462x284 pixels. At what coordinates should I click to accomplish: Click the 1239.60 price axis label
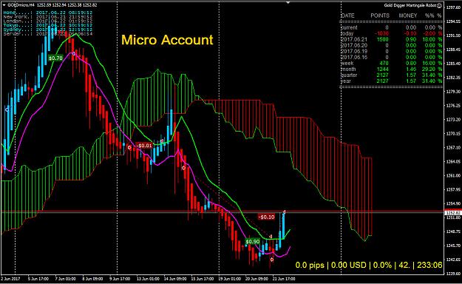[453, 274]
